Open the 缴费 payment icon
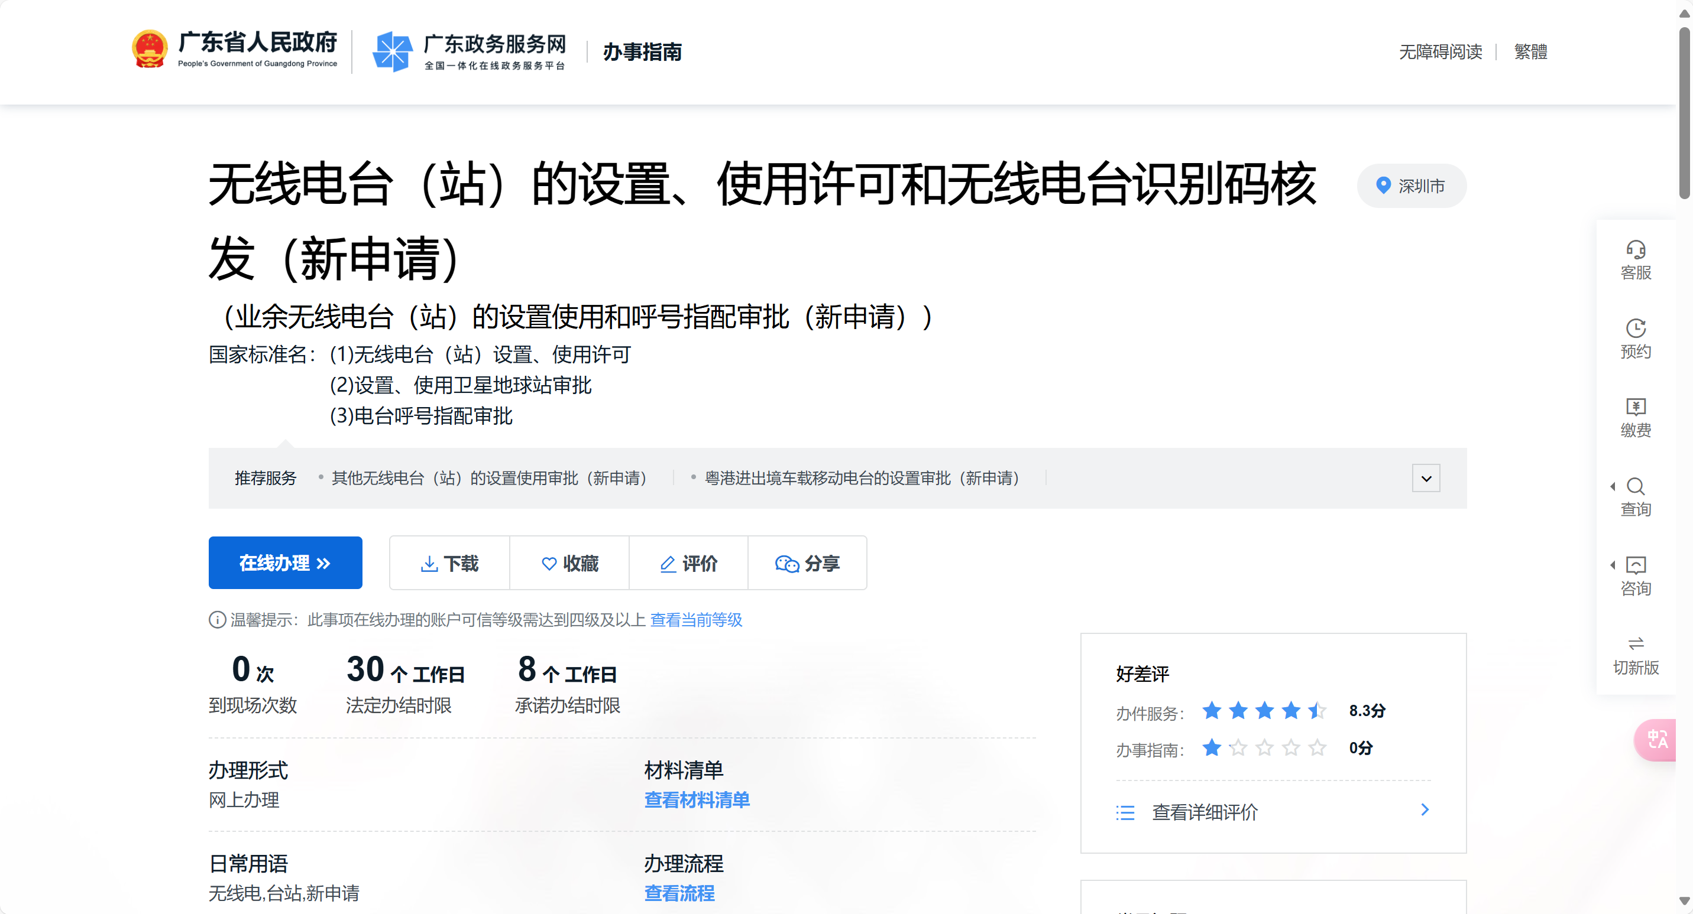The image size is (1693, 914). pos(1635,407)
